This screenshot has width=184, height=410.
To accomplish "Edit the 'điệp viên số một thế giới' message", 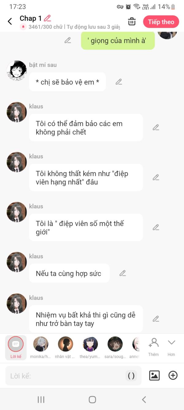I will [156, 227].
